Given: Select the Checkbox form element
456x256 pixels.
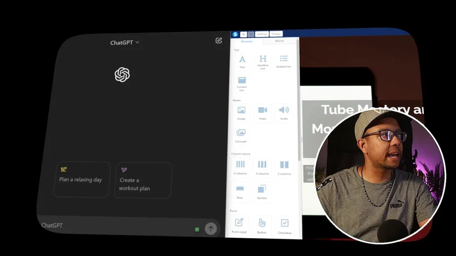Looking at the screenshot, I should click(x=285, y=226).
